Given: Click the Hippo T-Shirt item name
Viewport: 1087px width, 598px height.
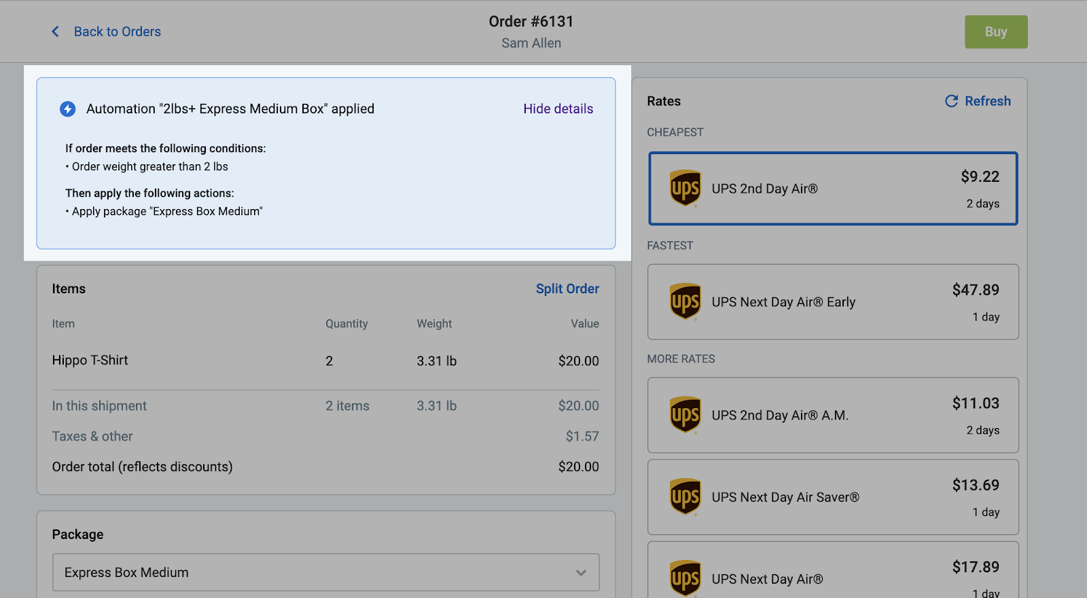Looking at the screenshot, I should pyautogui.click(x=90, y=360).
